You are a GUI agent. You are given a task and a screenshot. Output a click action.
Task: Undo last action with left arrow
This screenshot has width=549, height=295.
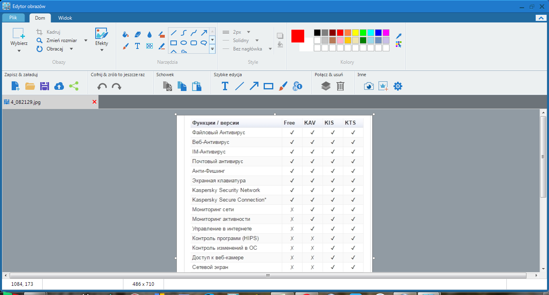coord(102,86)
